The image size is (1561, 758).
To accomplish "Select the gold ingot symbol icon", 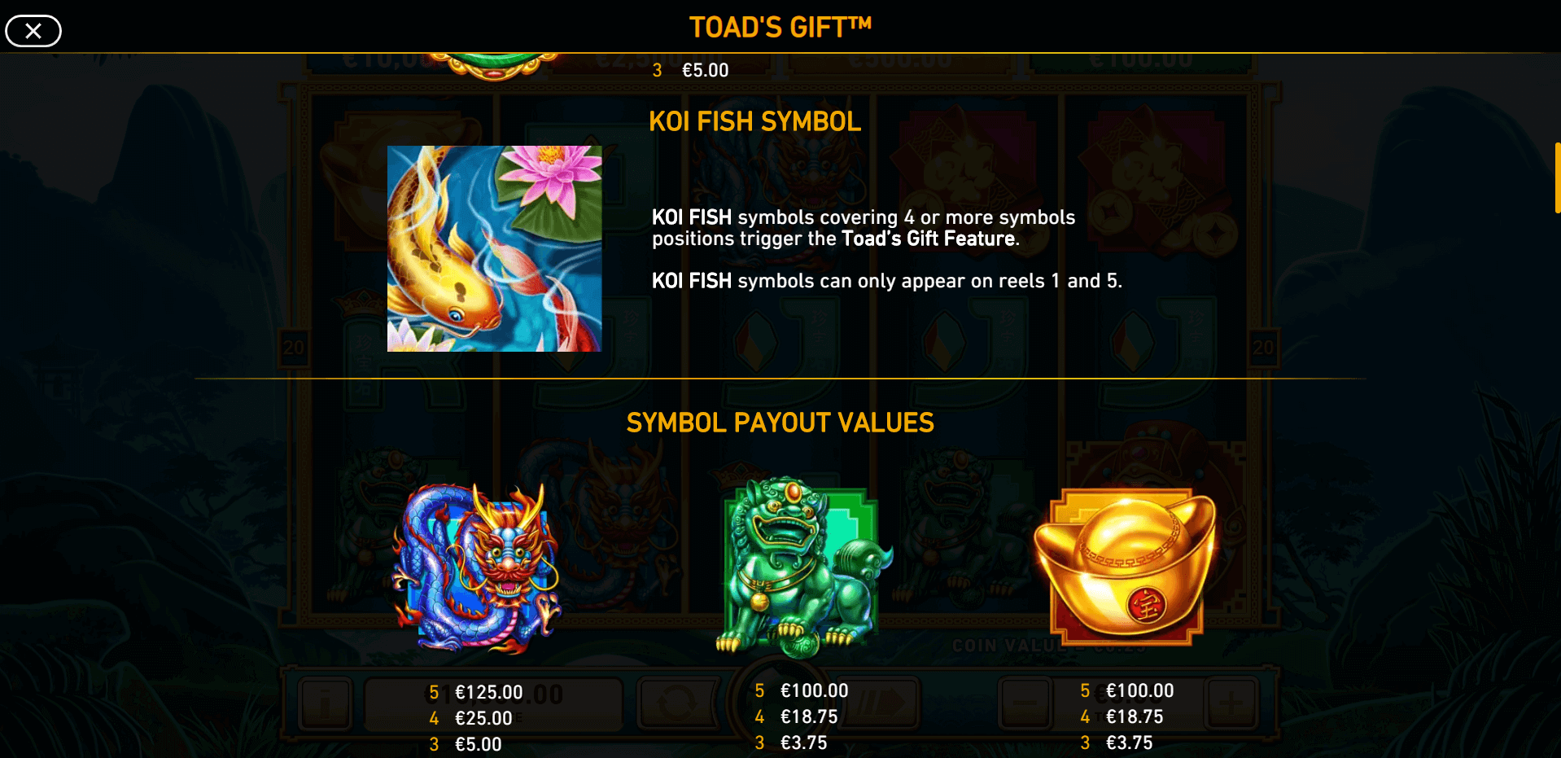I will coord(1126,566).
